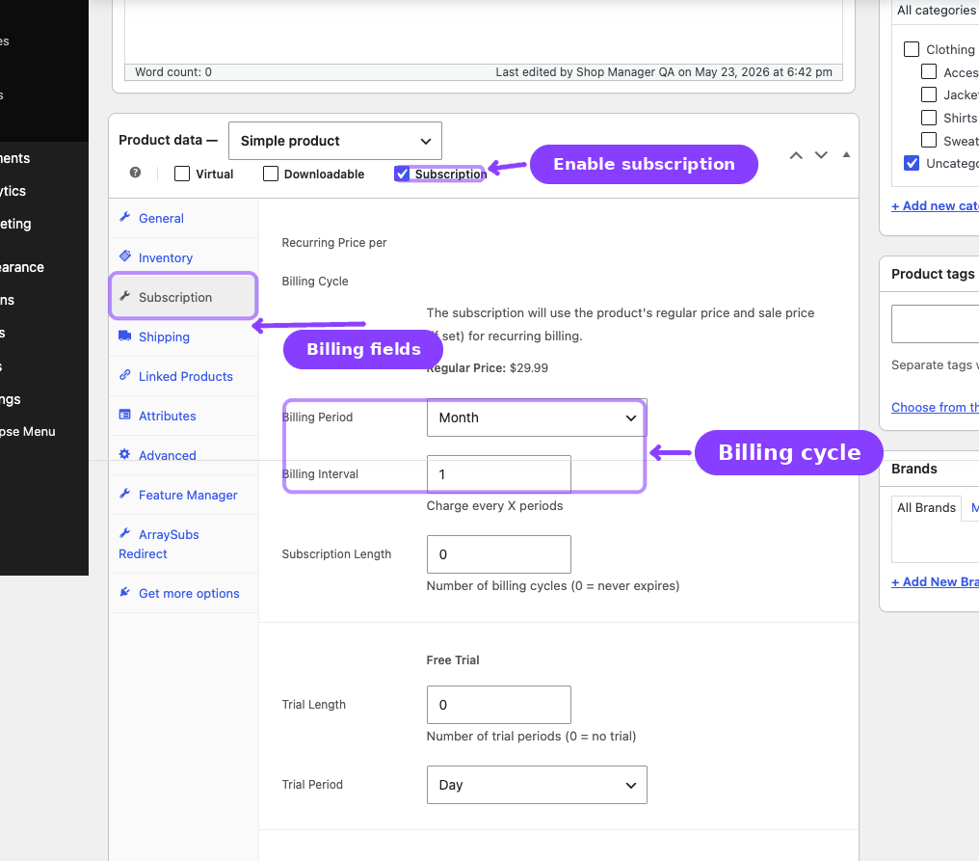The image size is (979, 861).
Task: Click the Subscription Length input field
Action: tap(499, 554)
